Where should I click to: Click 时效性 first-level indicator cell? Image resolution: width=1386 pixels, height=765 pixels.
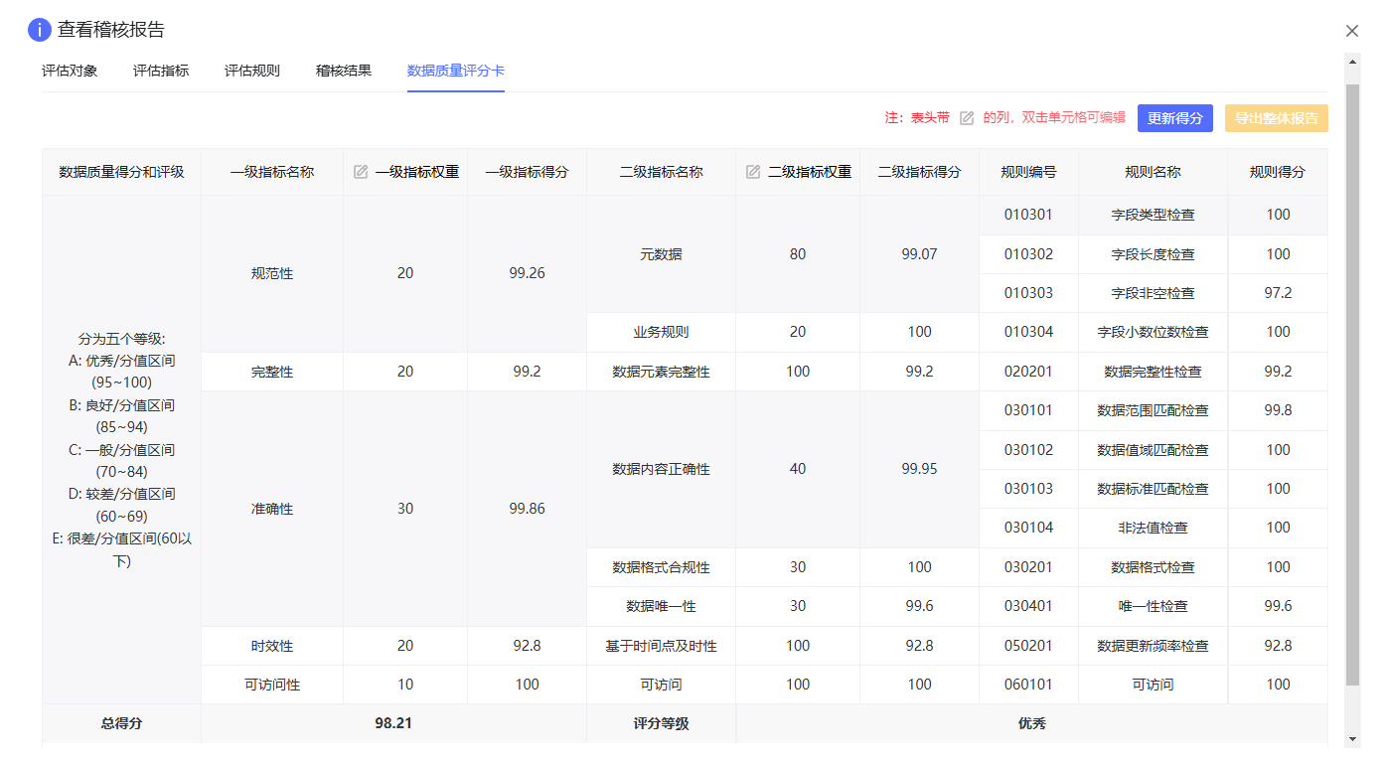[x=272, y=646]
